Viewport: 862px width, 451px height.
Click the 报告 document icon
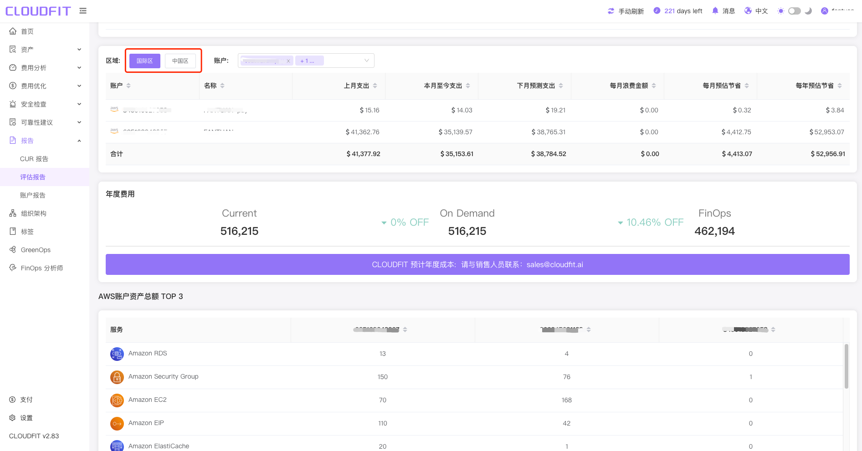click(13, 140)
